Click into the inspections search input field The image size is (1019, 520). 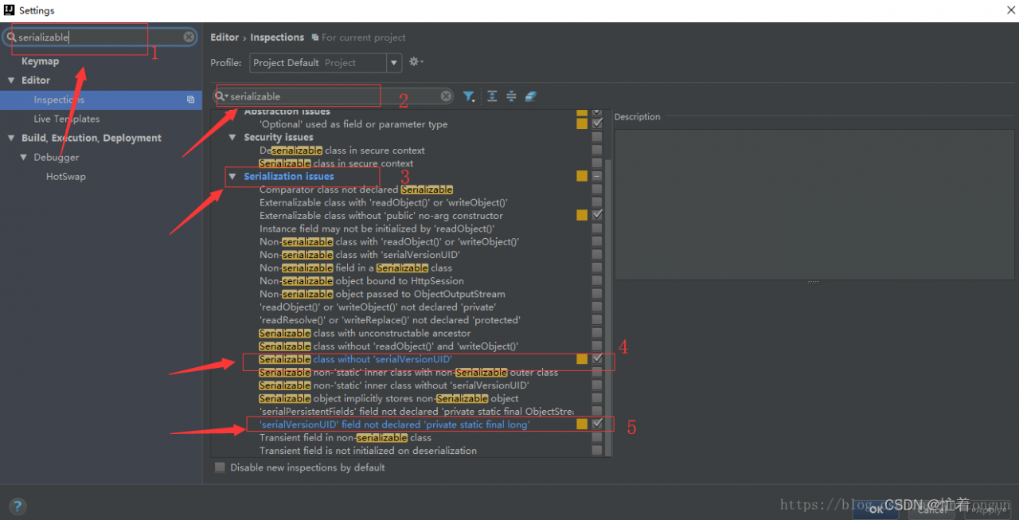(334, 96)
